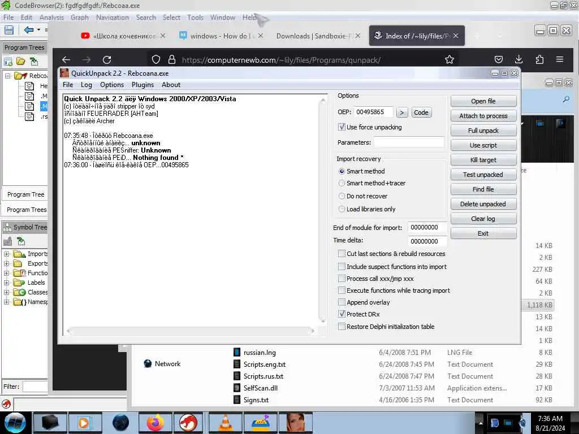Click the SelfScan.dll file icon
The width and height of the screenshot is (579, 434).
point(237,388)
